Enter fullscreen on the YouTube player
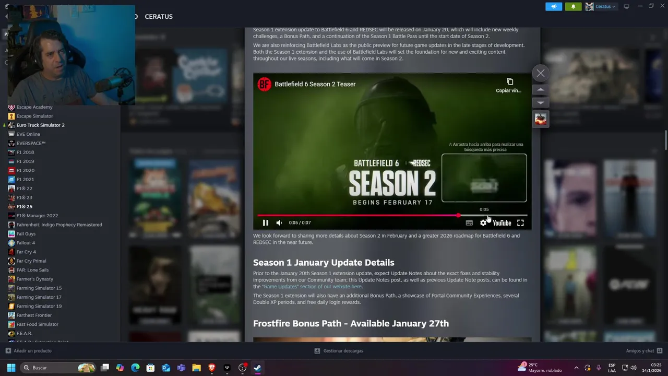The height and width of the screenshot is (376, 668). coord(520,223)
